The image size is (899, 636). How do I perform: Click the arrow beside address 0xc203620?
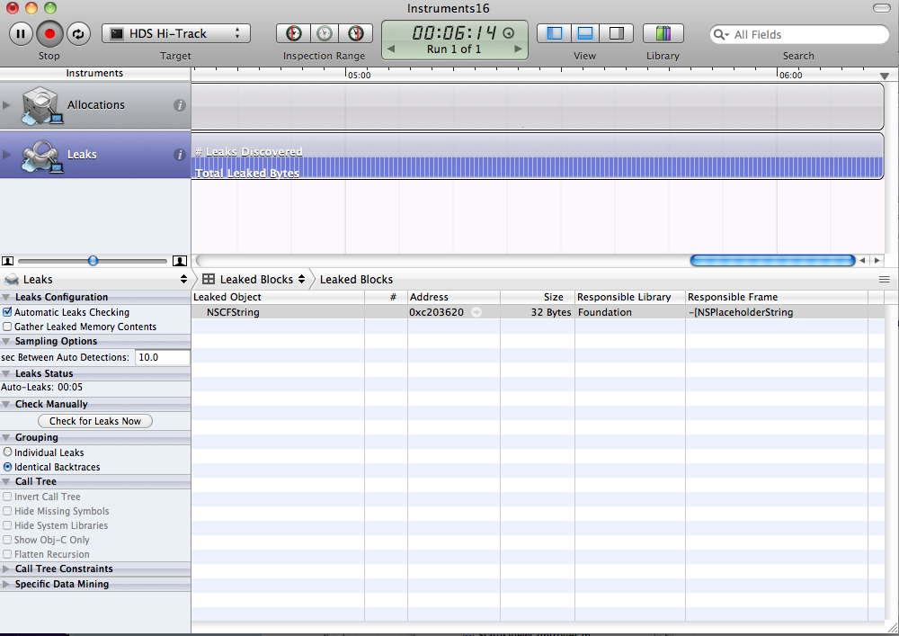click(x=476, y=312)
